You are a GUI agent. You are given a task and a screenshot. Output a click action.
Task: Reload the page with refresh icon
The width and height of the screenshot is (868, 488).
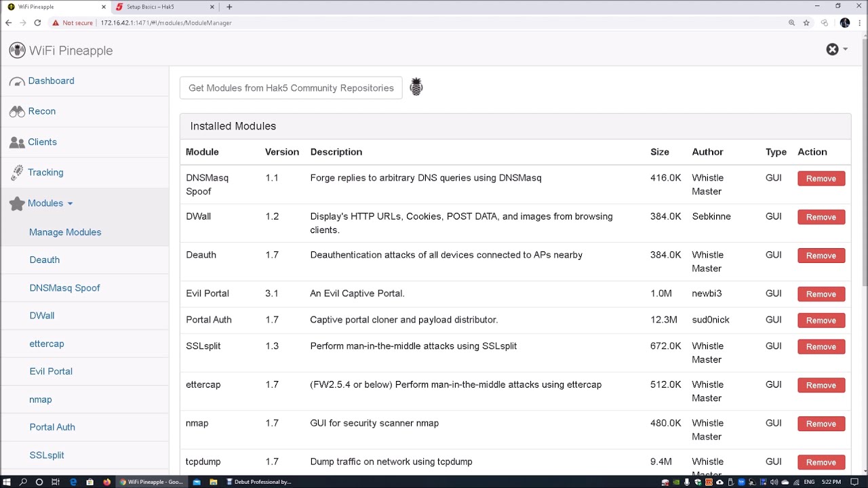(x=37, y=22)
